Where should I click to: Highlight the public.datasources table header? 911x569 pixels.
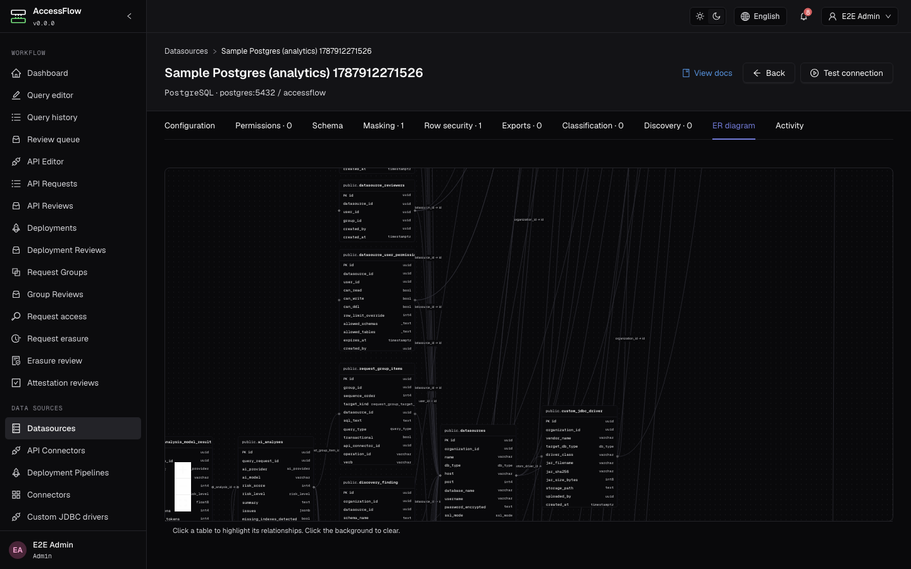478,431
